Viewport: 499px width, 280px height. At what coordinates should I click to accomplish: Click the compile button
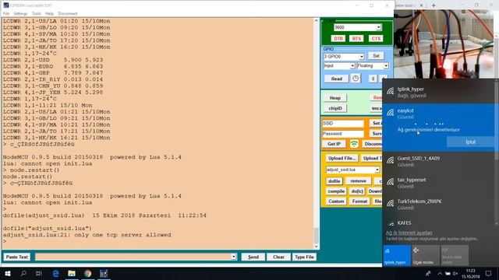click(336, 191)
